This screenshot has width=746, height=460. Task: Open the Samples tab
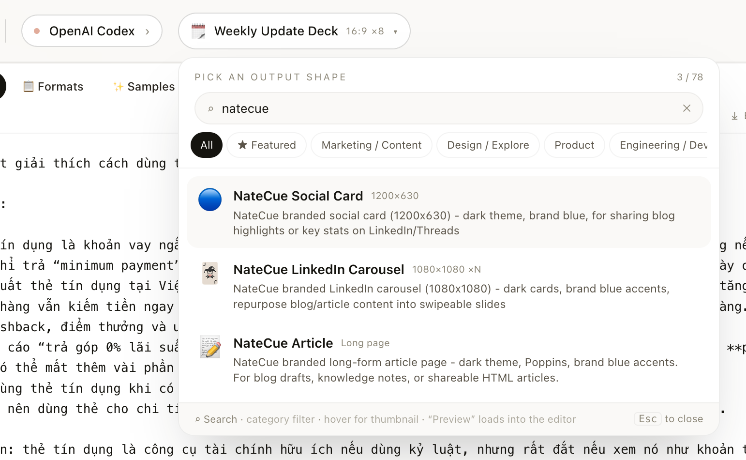point(144,86)
